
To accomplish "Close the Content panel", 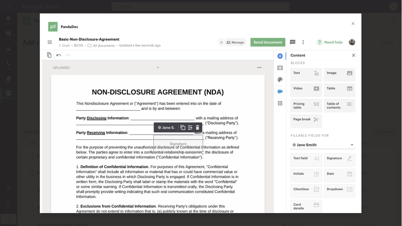I will tap(353, 55).
